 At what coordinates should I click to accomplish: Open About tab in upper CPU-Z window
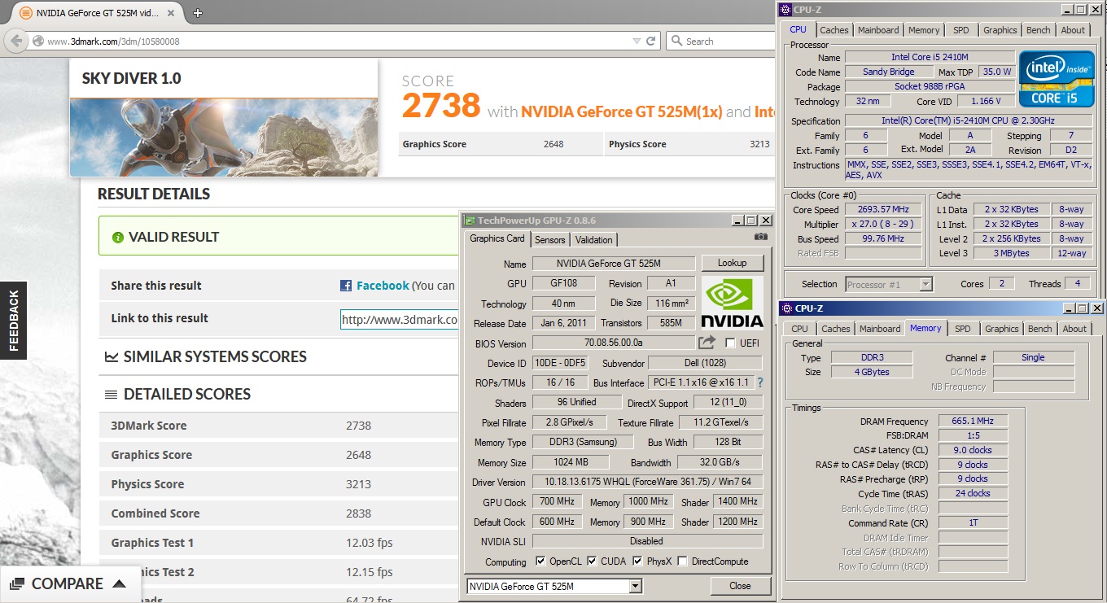(x=1073, y=30)
